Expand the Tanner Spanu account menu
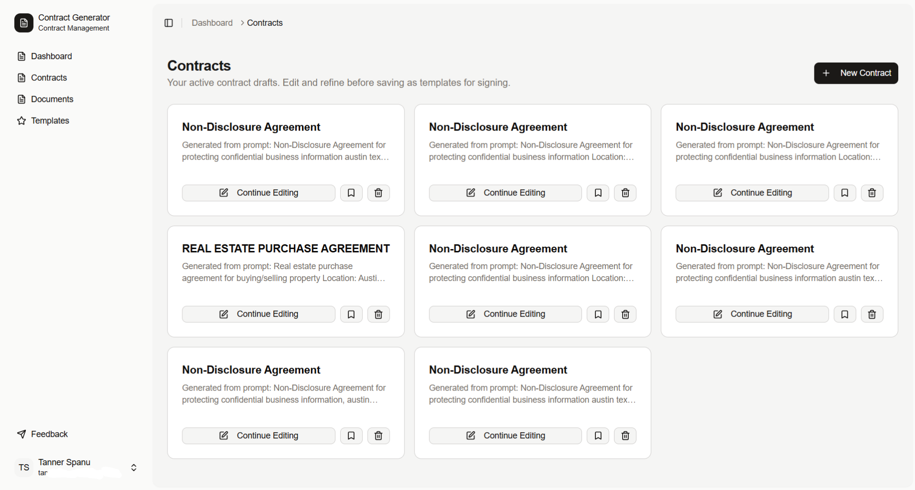The image size is (915, 490). [x=134, y=468]
